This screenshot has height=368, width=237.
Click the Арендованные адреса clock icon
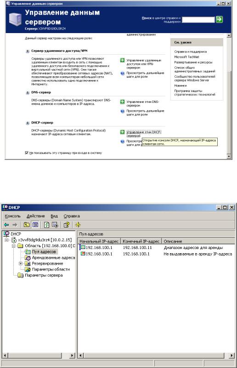pyautogui.click(x=28, y=258)
